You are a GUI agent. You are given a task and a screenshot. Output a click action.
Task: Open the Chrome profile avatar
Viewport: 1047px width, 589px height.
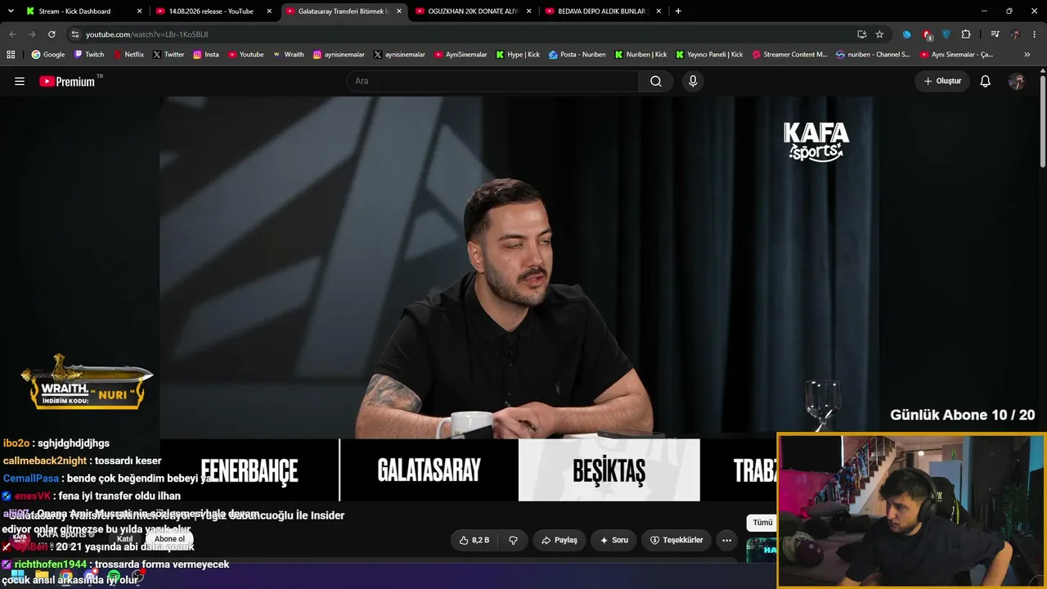(x=1015, y=34)
